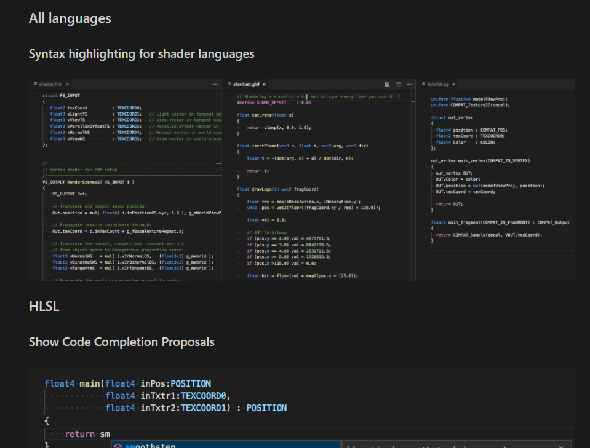Click 'float4 main_fragment' function signature

500,222
